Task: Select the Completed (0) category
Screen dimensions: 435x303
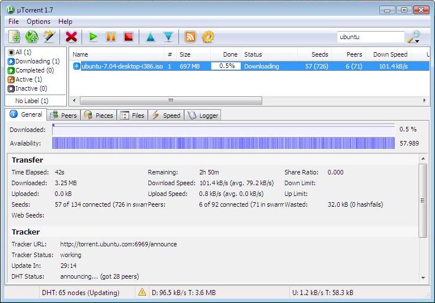Action: tap(31, 70)
